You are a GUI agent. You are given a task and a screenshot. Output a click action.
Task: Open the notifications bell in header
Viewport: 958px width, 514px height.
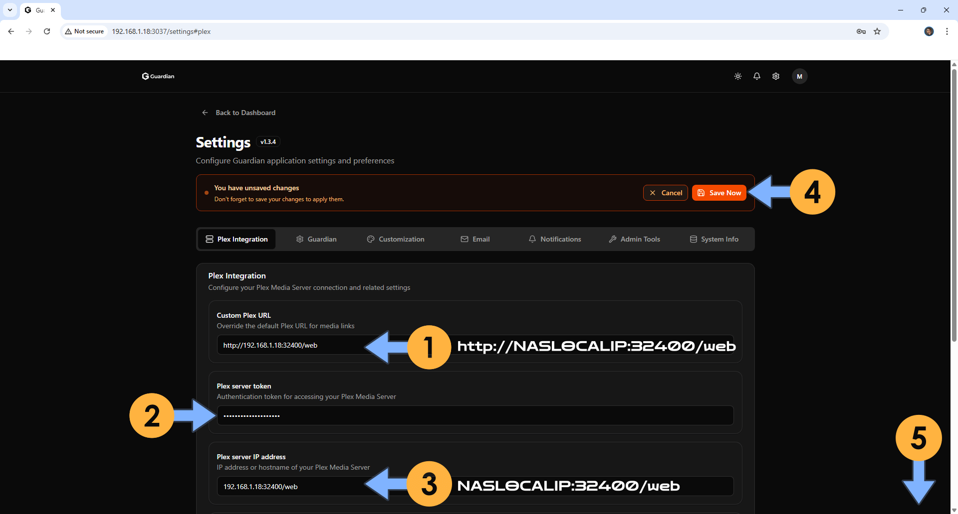click(x=756, y=76)
